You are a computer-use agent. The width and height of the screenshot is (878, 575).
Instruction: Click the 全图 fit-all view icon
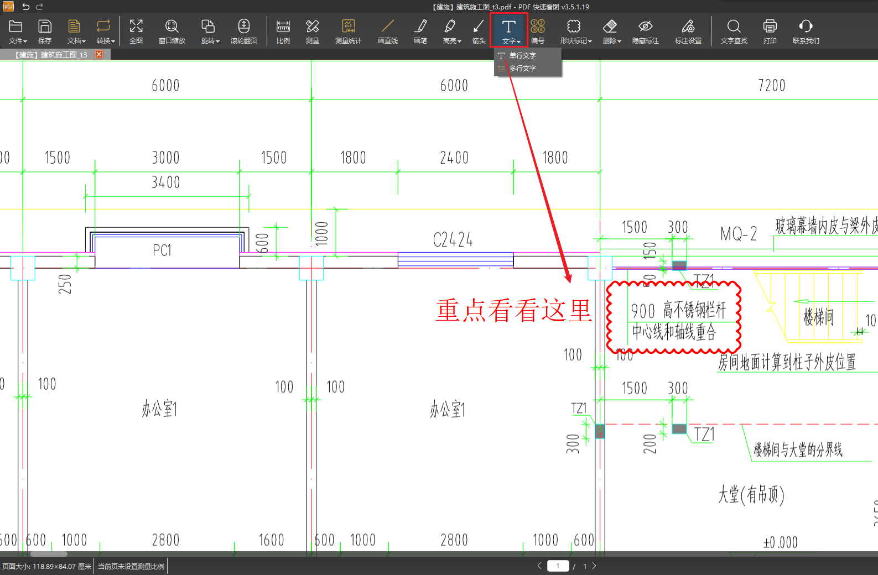[136, 26]
